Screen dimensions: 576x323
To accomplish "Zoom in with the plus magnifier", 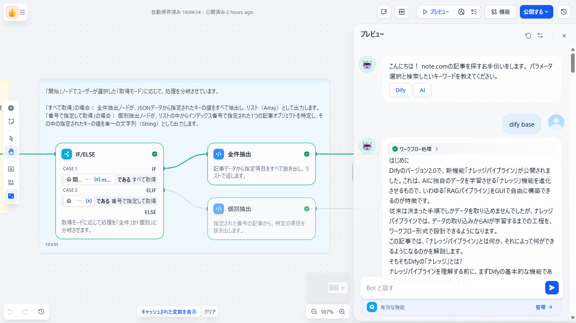I will click(342, 312).
